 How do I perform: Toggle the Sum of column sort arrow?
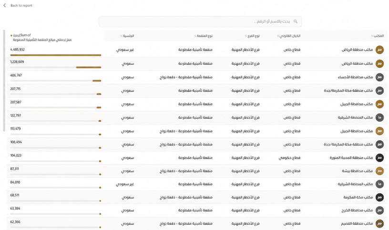point(11,35)
